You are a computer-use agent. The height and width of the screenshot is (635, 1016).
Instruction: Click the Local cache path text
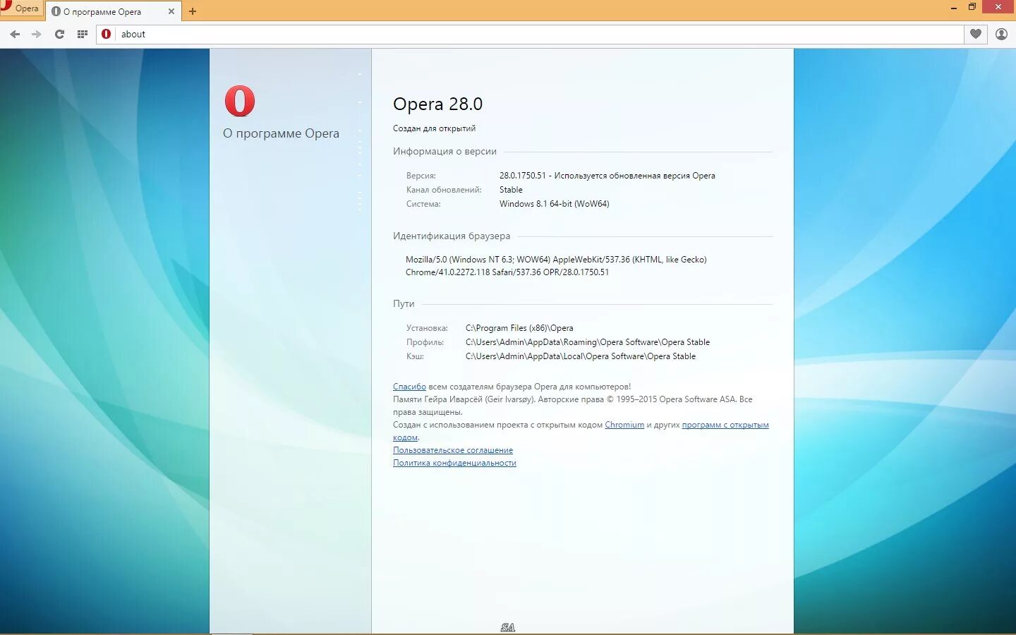point(581,356)
